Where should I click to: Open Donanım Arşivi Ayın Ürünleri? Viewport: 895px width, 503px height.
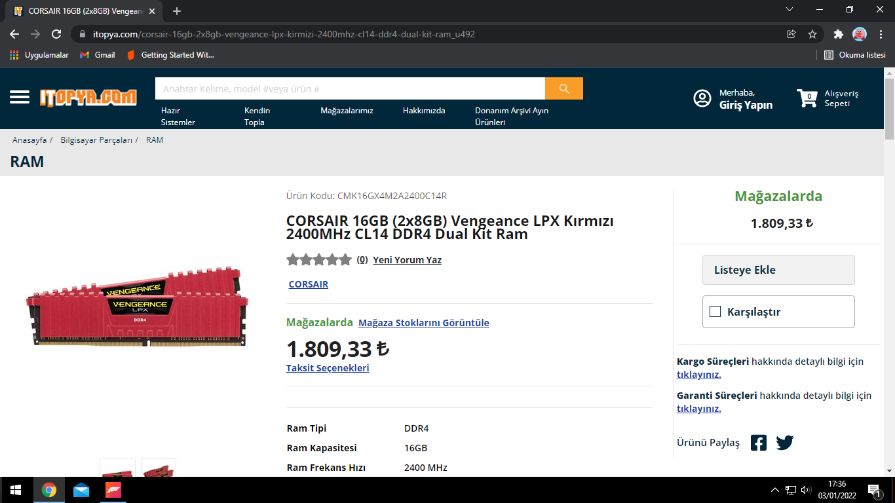[512, 117]
